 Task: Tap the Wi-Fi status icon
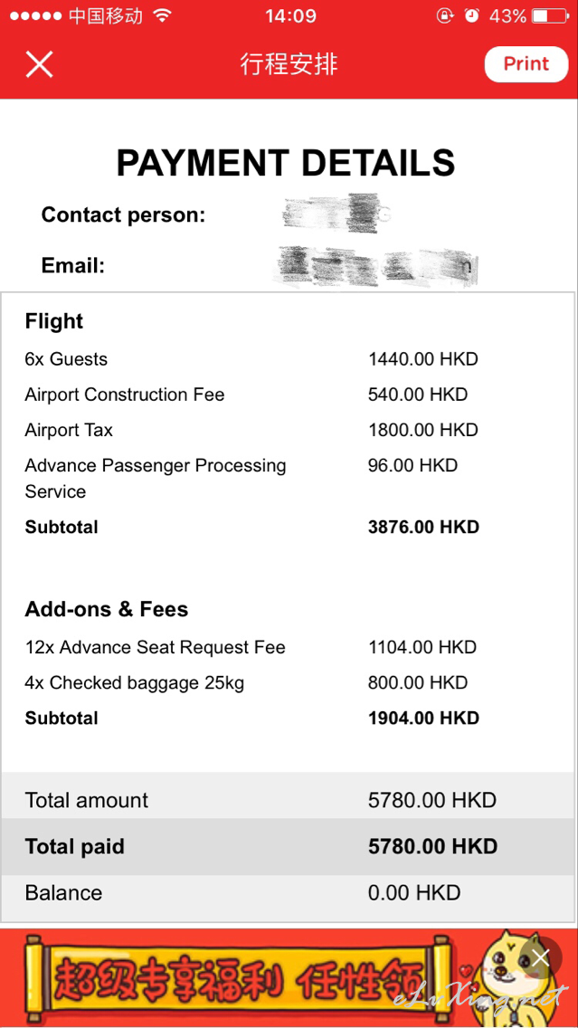click(x=161, y=15)
